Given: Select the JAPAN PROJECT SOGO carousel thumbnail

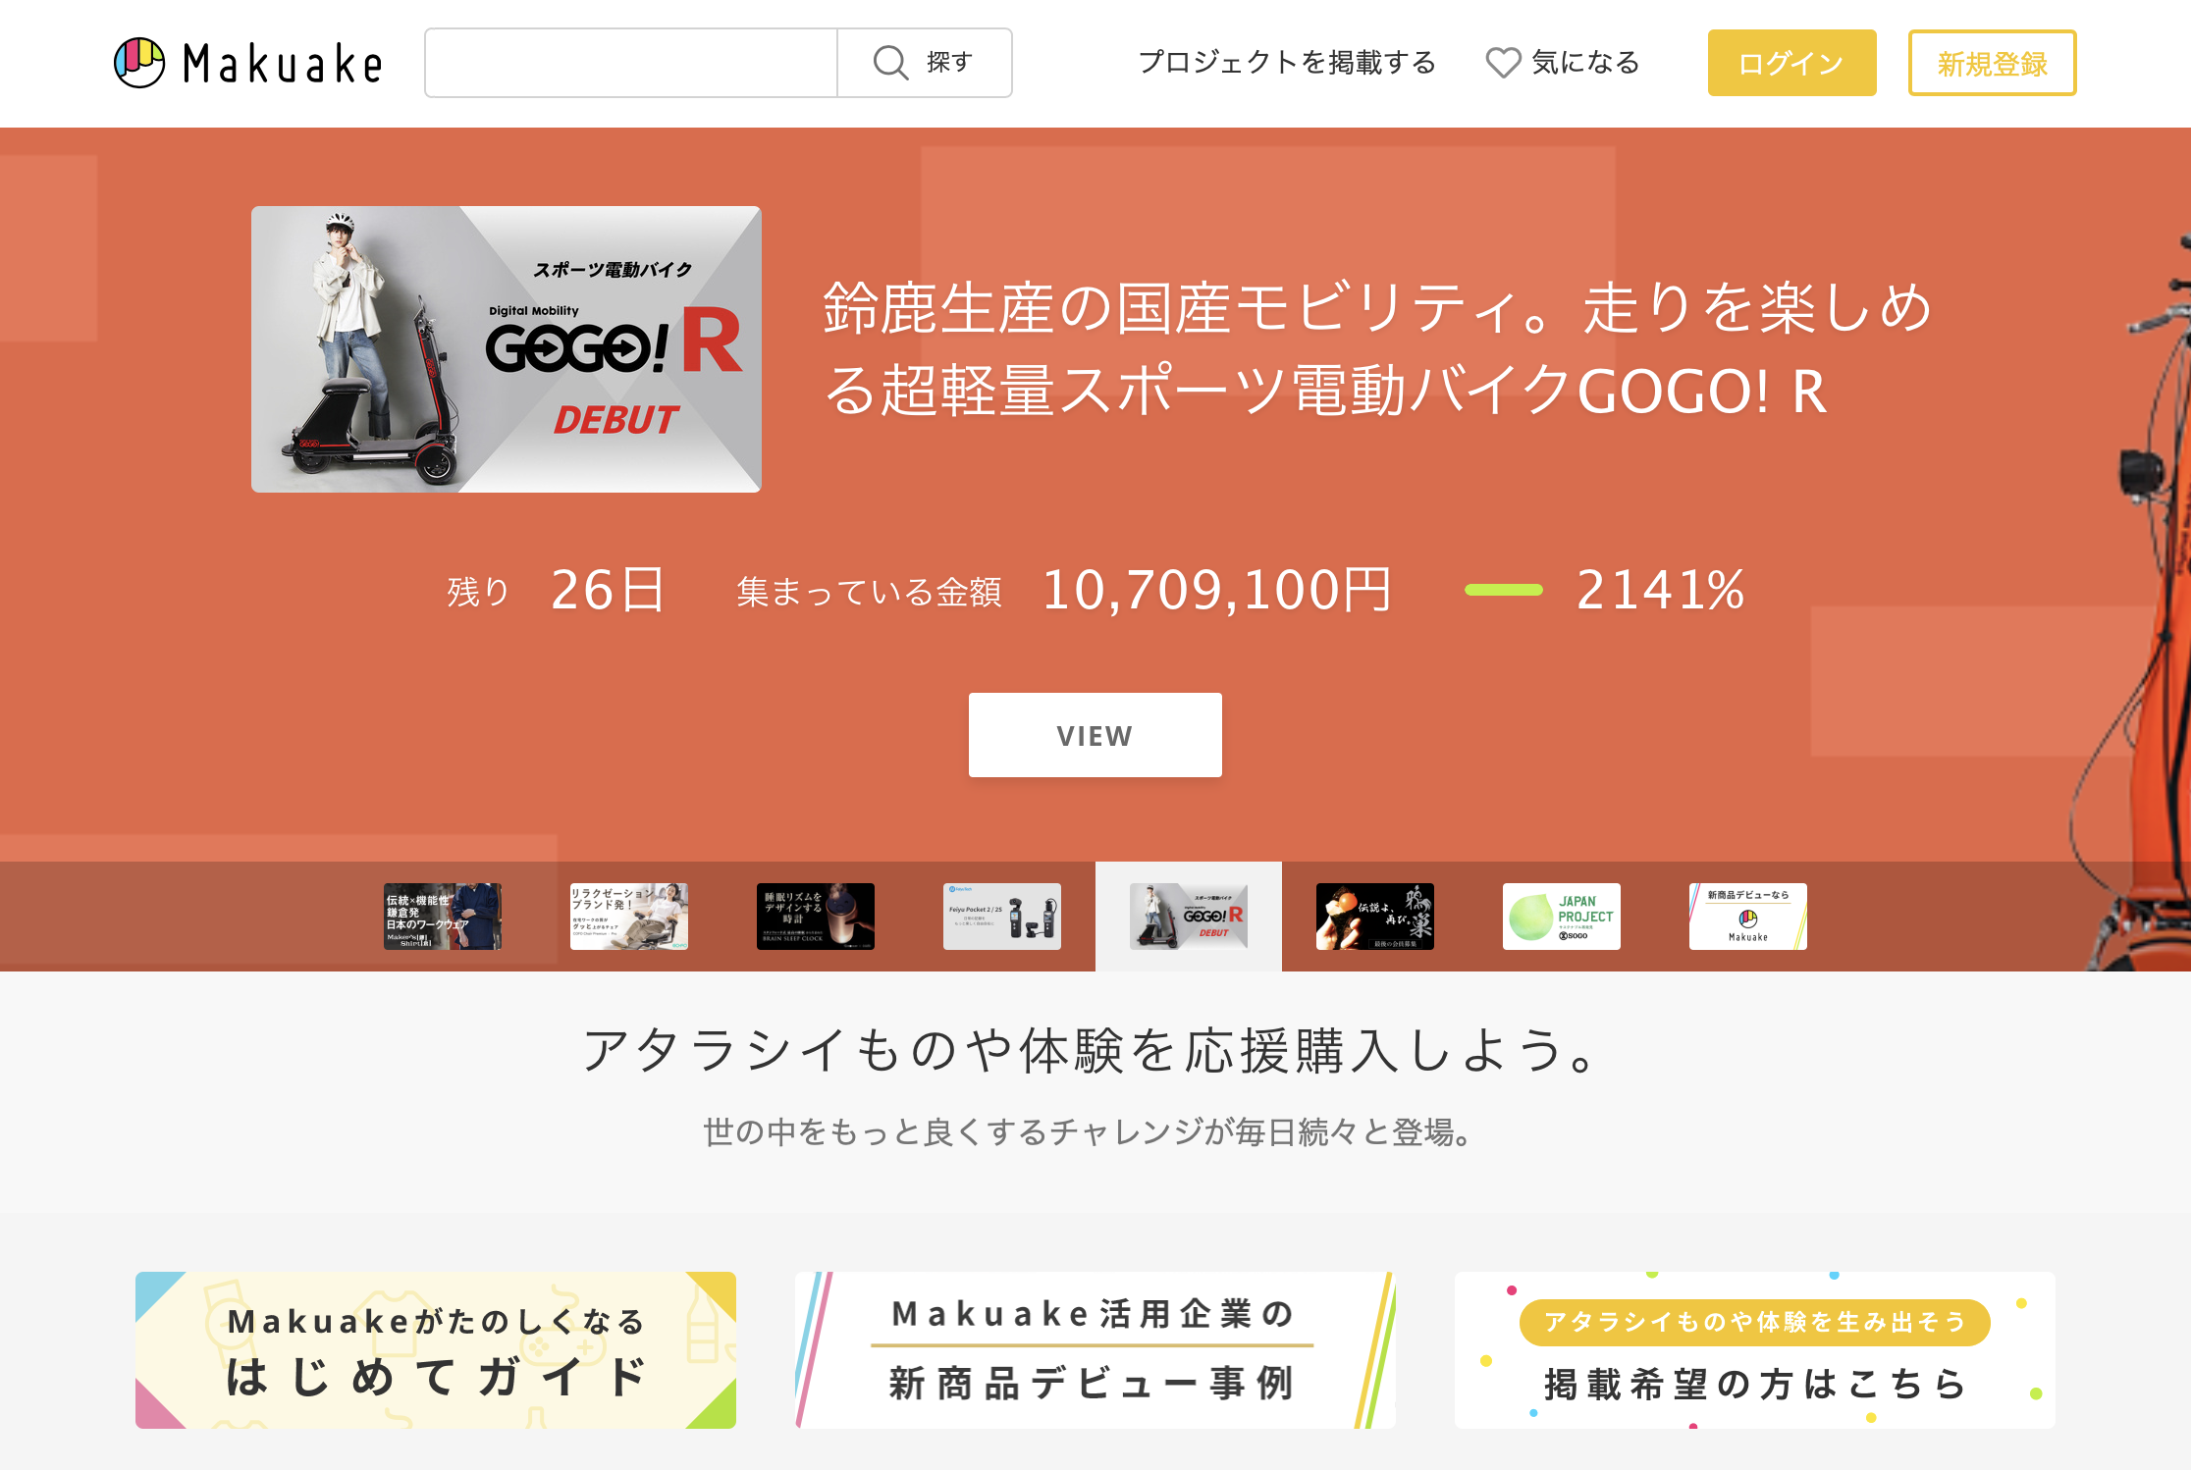Looking at the screenshot, I should [x=1562, y=917].
